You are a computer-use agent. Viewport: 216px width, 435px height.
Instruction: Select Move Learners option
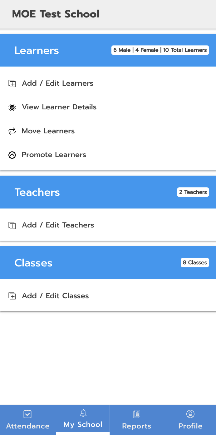pyautogui.click(x=48, y=131)
